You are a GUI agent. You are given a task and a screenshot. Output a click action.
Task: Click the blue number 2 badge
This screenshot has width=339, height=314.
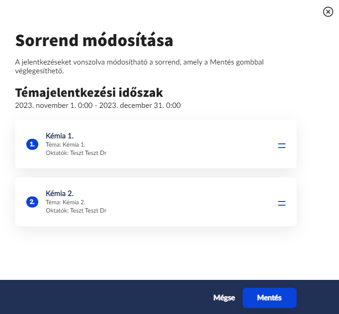pyautogui.click(x=32, y=202)
